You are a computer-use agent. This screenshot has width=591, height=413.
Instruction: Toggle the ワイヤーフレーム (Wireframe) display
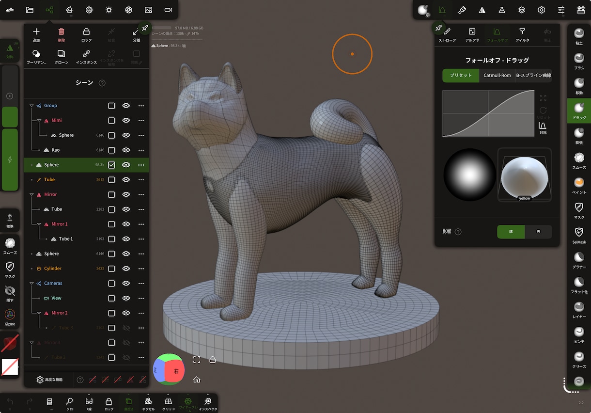point(188,403)
